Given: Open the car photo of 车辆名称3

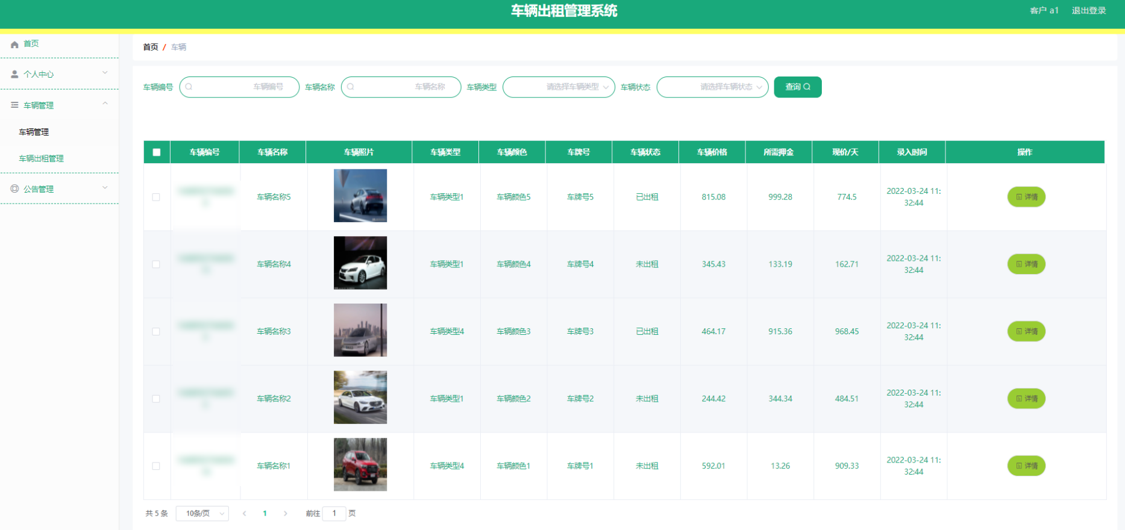Looking at the screenshot, I should click(x=360, y=330).
